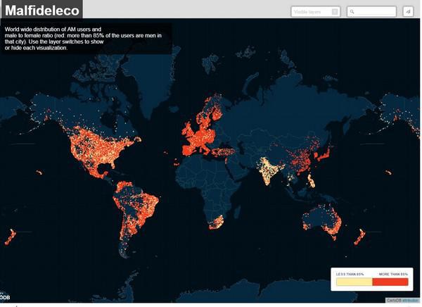
Task: Click the magnifier icon in search box
Action: coord(352,11)
